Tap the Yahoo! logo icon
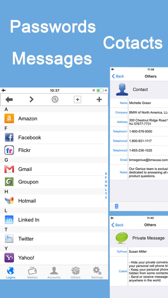This screenshot has height=298, width=168. [x=9, y=258]
